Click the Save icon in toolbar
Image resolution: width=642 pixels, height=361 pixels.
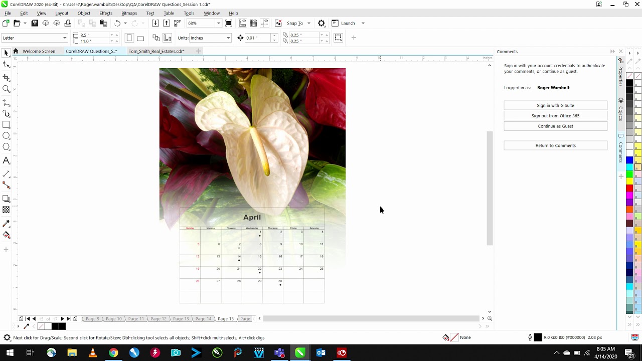coord(35,23)
